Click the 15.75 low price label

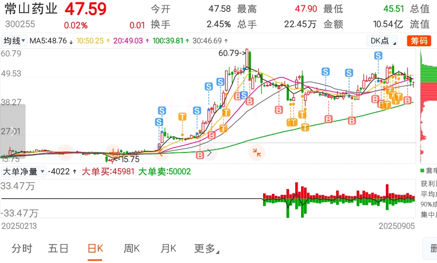(127, 159)
